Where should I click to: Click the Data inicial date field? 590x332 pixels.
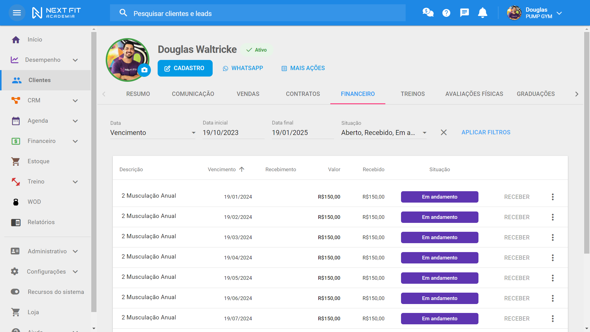point(233,133)
